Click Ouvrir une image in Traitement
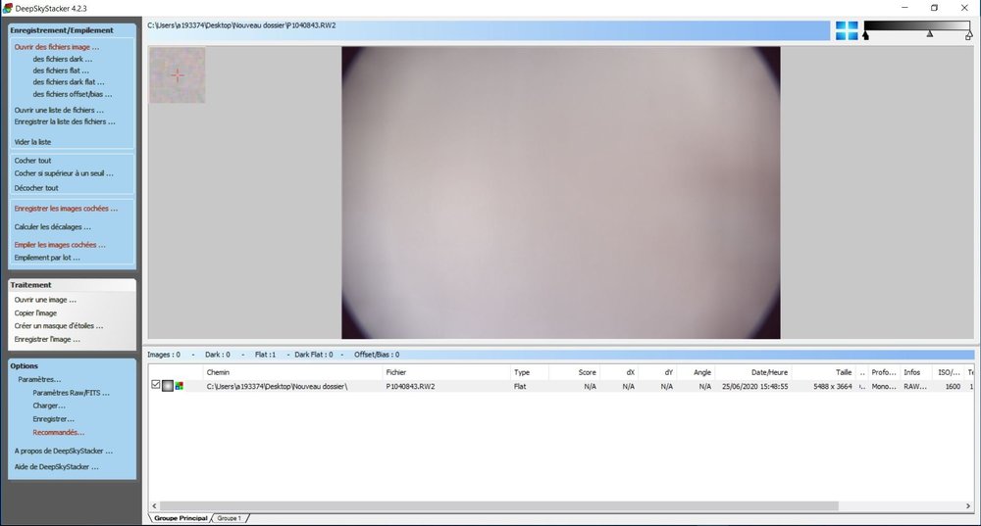 [x=45, y=300]
